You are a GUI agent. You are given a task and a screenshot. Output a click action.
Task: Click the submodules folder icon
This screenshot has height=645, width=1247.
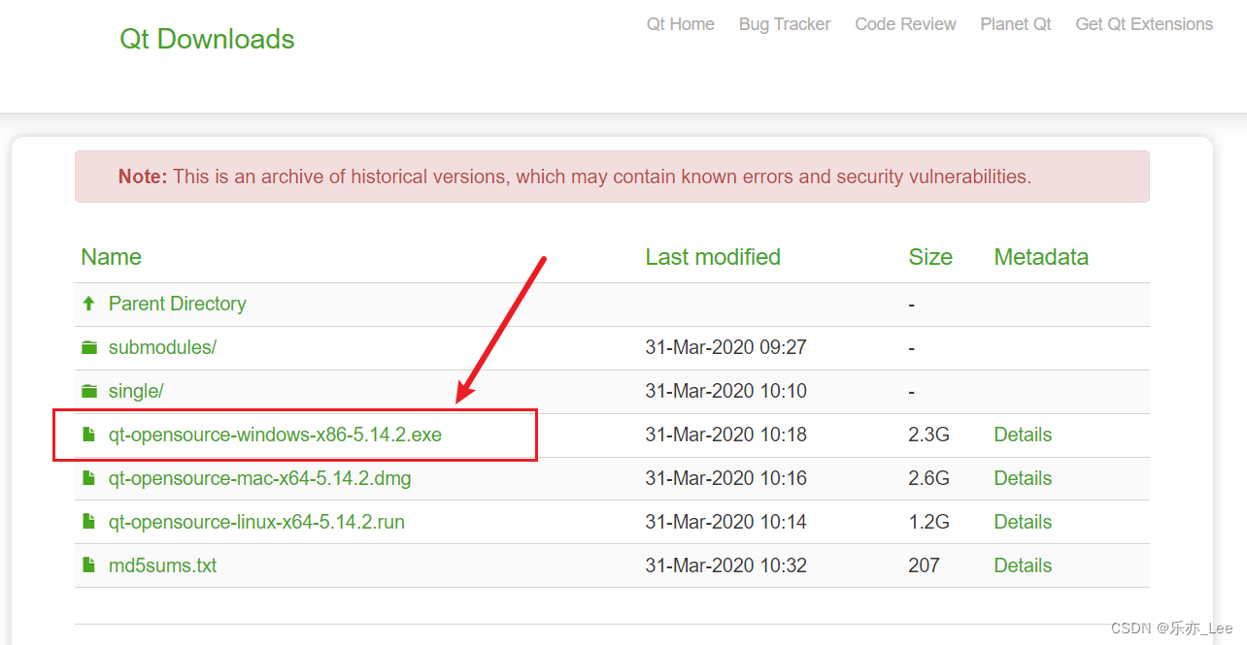tap(89, 347)
